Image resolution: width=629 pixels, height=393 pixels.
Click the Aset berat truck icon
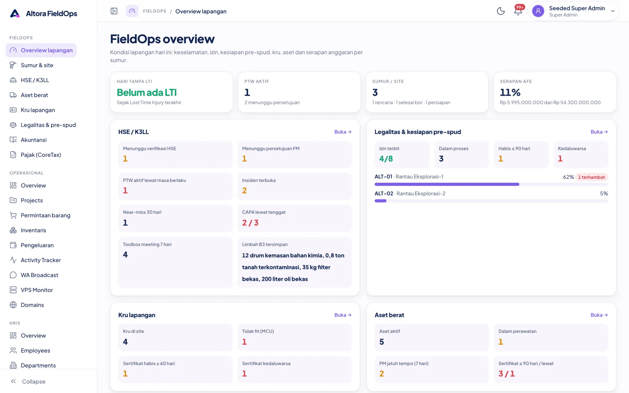point(13,95)
